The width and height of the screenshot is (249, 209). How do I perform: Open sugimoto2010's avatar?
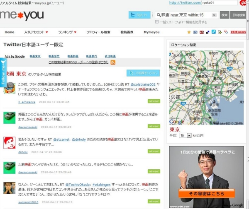pyautogui.click(x=10, y=188)
